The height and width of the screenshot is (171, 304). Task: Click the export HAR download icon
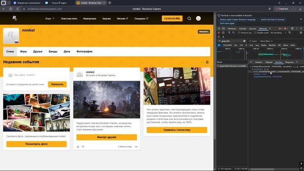point(223,37)
